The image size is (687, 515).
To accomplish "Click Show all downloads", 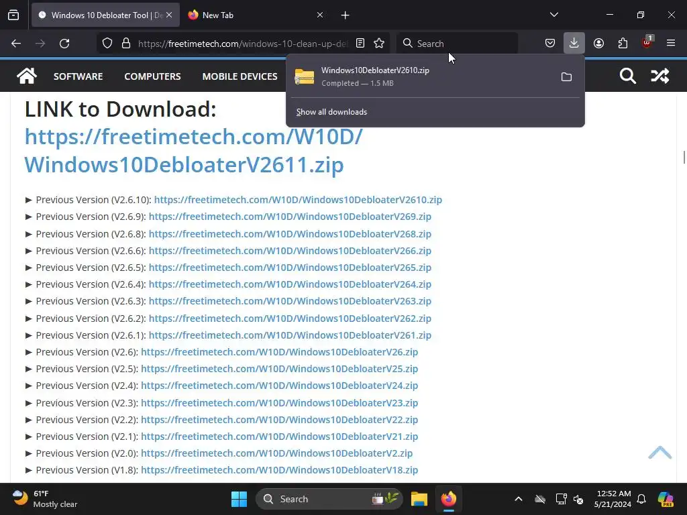I will pyautogui.click(x=331, y=112).
